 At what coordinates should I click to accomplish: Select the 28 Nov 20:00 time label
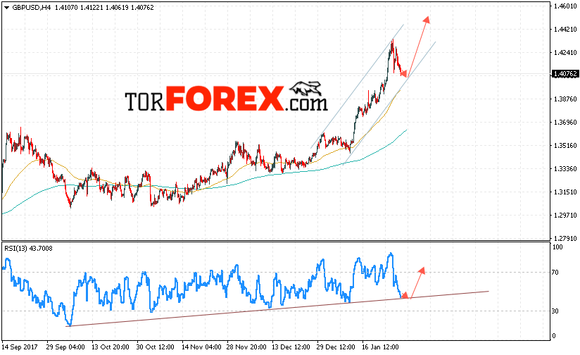(246, 347)
